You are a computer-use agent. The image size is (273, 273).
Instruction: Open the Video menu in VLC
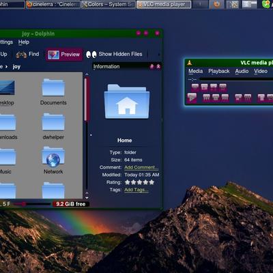click(261, 71)
